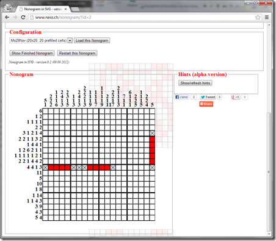
Task: Toggle the first crossed cell in row 4 4 1 3
Action: point(45,167)
